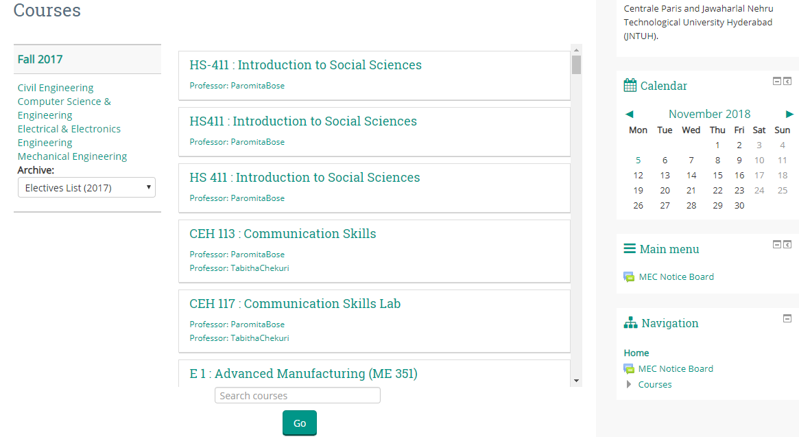
Task: Click the Go search button
Action: point(300,423)
